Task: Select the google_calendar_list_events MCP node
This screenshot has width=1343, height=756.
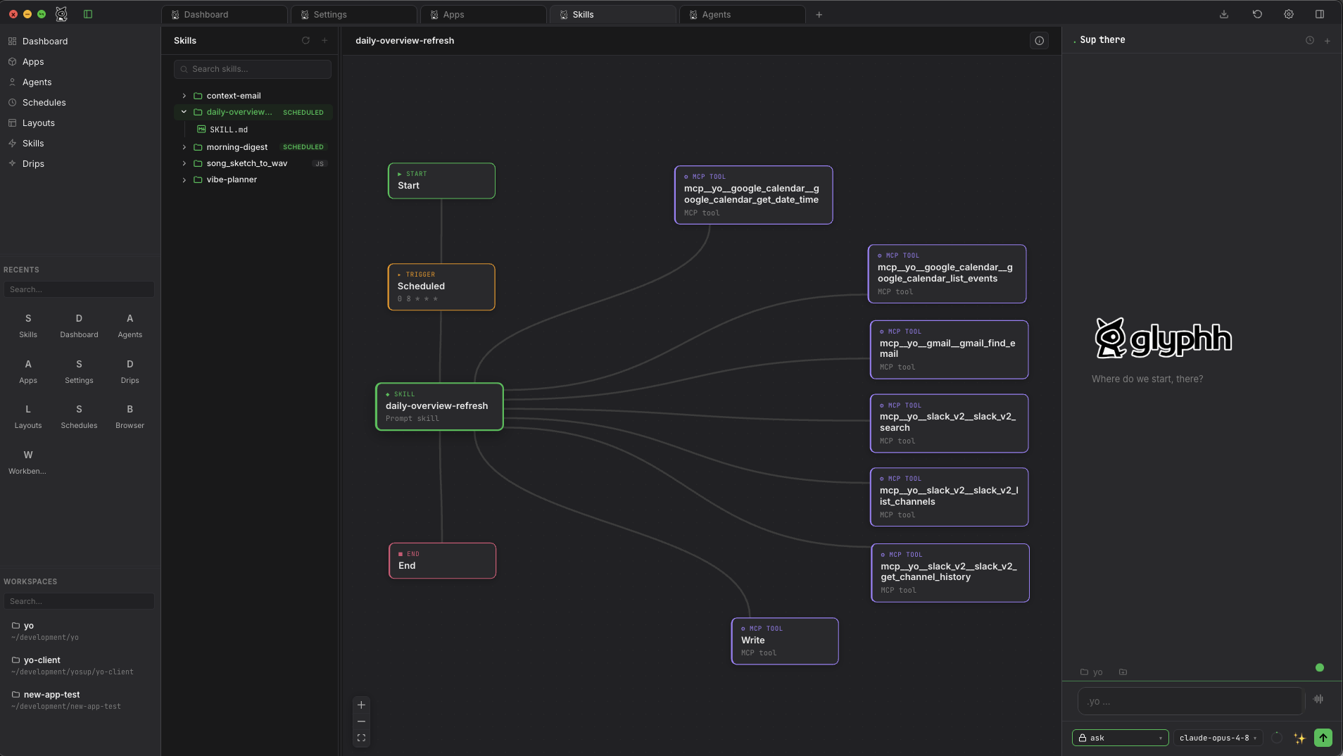Action: (947, 274)
